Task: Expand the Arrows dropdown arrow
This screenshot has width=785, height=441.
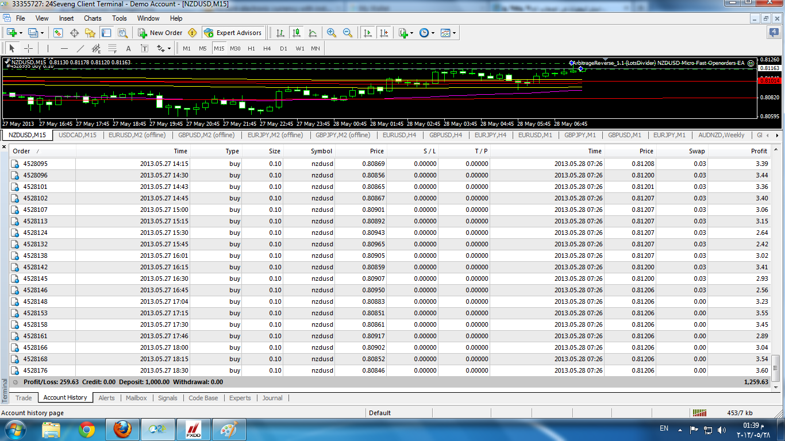Action: pos(170,48)
